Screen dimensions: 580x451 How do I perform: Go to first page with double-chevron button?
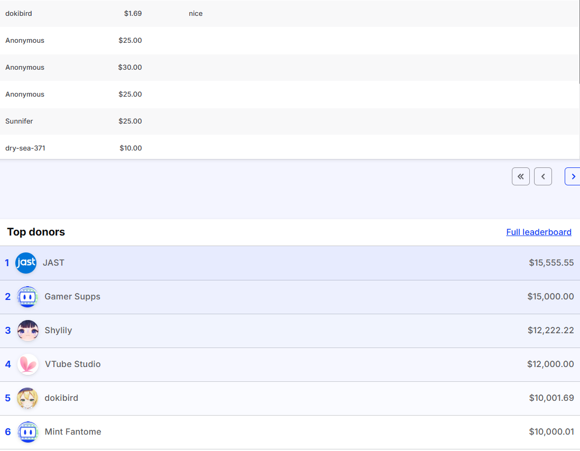[521, 176]
